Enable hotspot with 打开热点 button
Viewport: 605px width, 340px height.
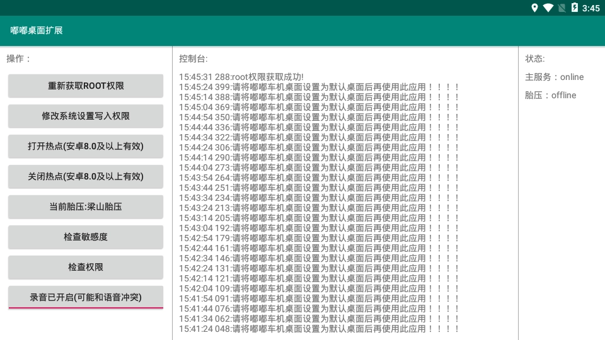pos(86,147)
